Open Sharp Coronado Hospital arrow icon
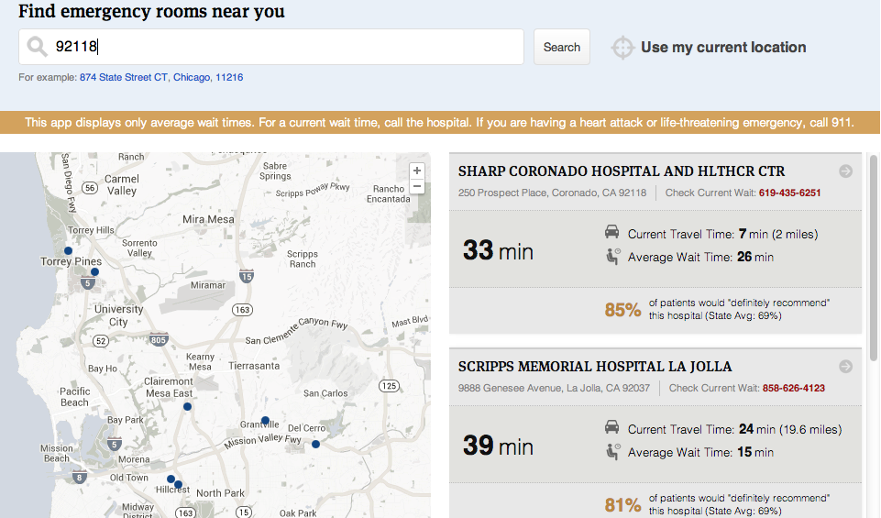Image resolution: width=881 pixels, height=518 pixels. tap(845, 171)
